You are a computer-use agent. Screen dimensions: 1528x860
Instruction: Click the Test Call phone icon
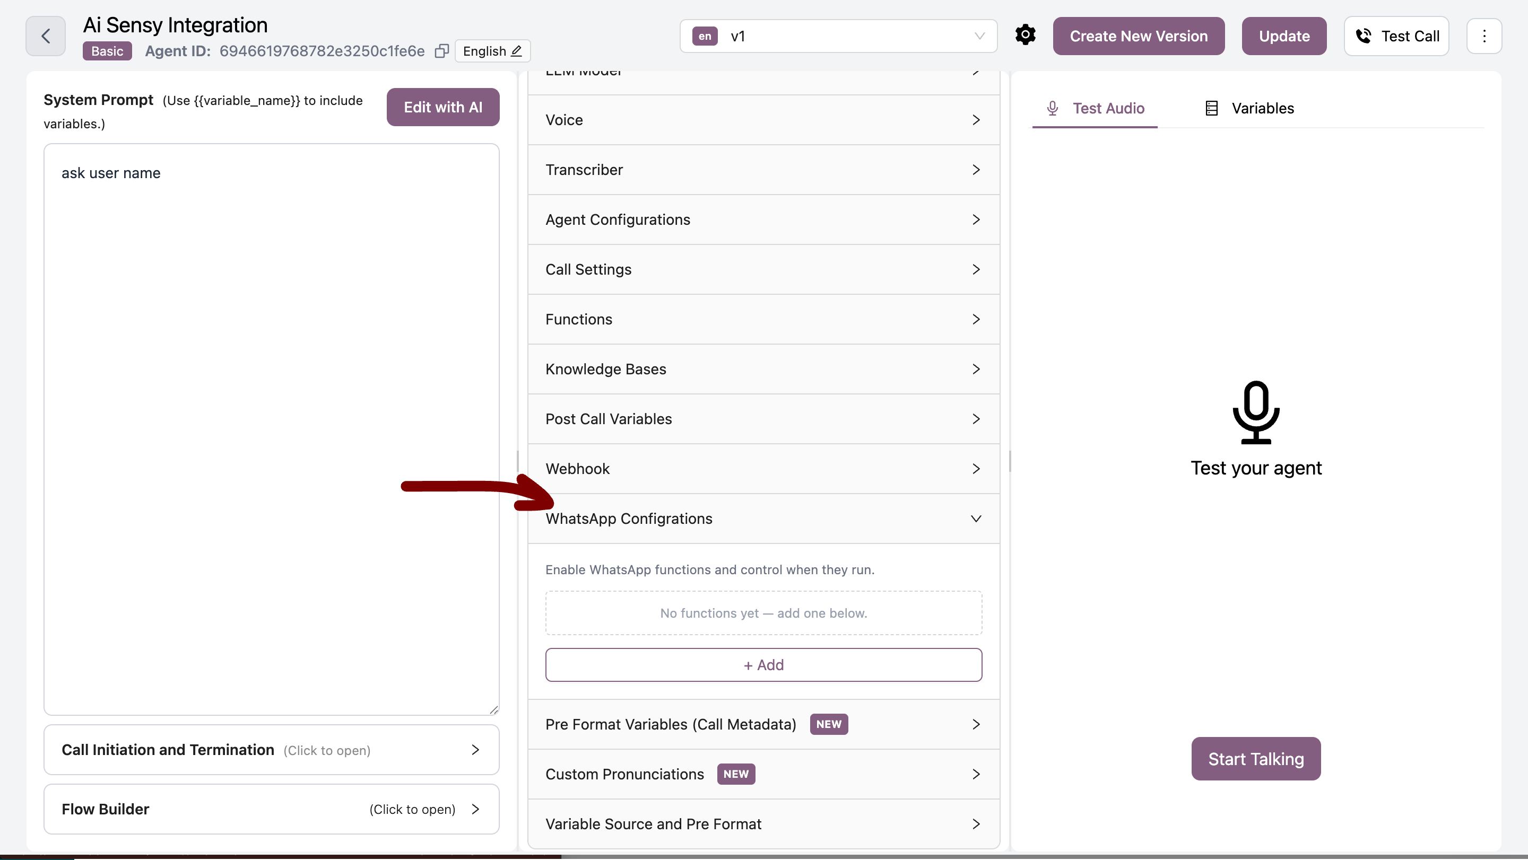(x=1364, y=36)
